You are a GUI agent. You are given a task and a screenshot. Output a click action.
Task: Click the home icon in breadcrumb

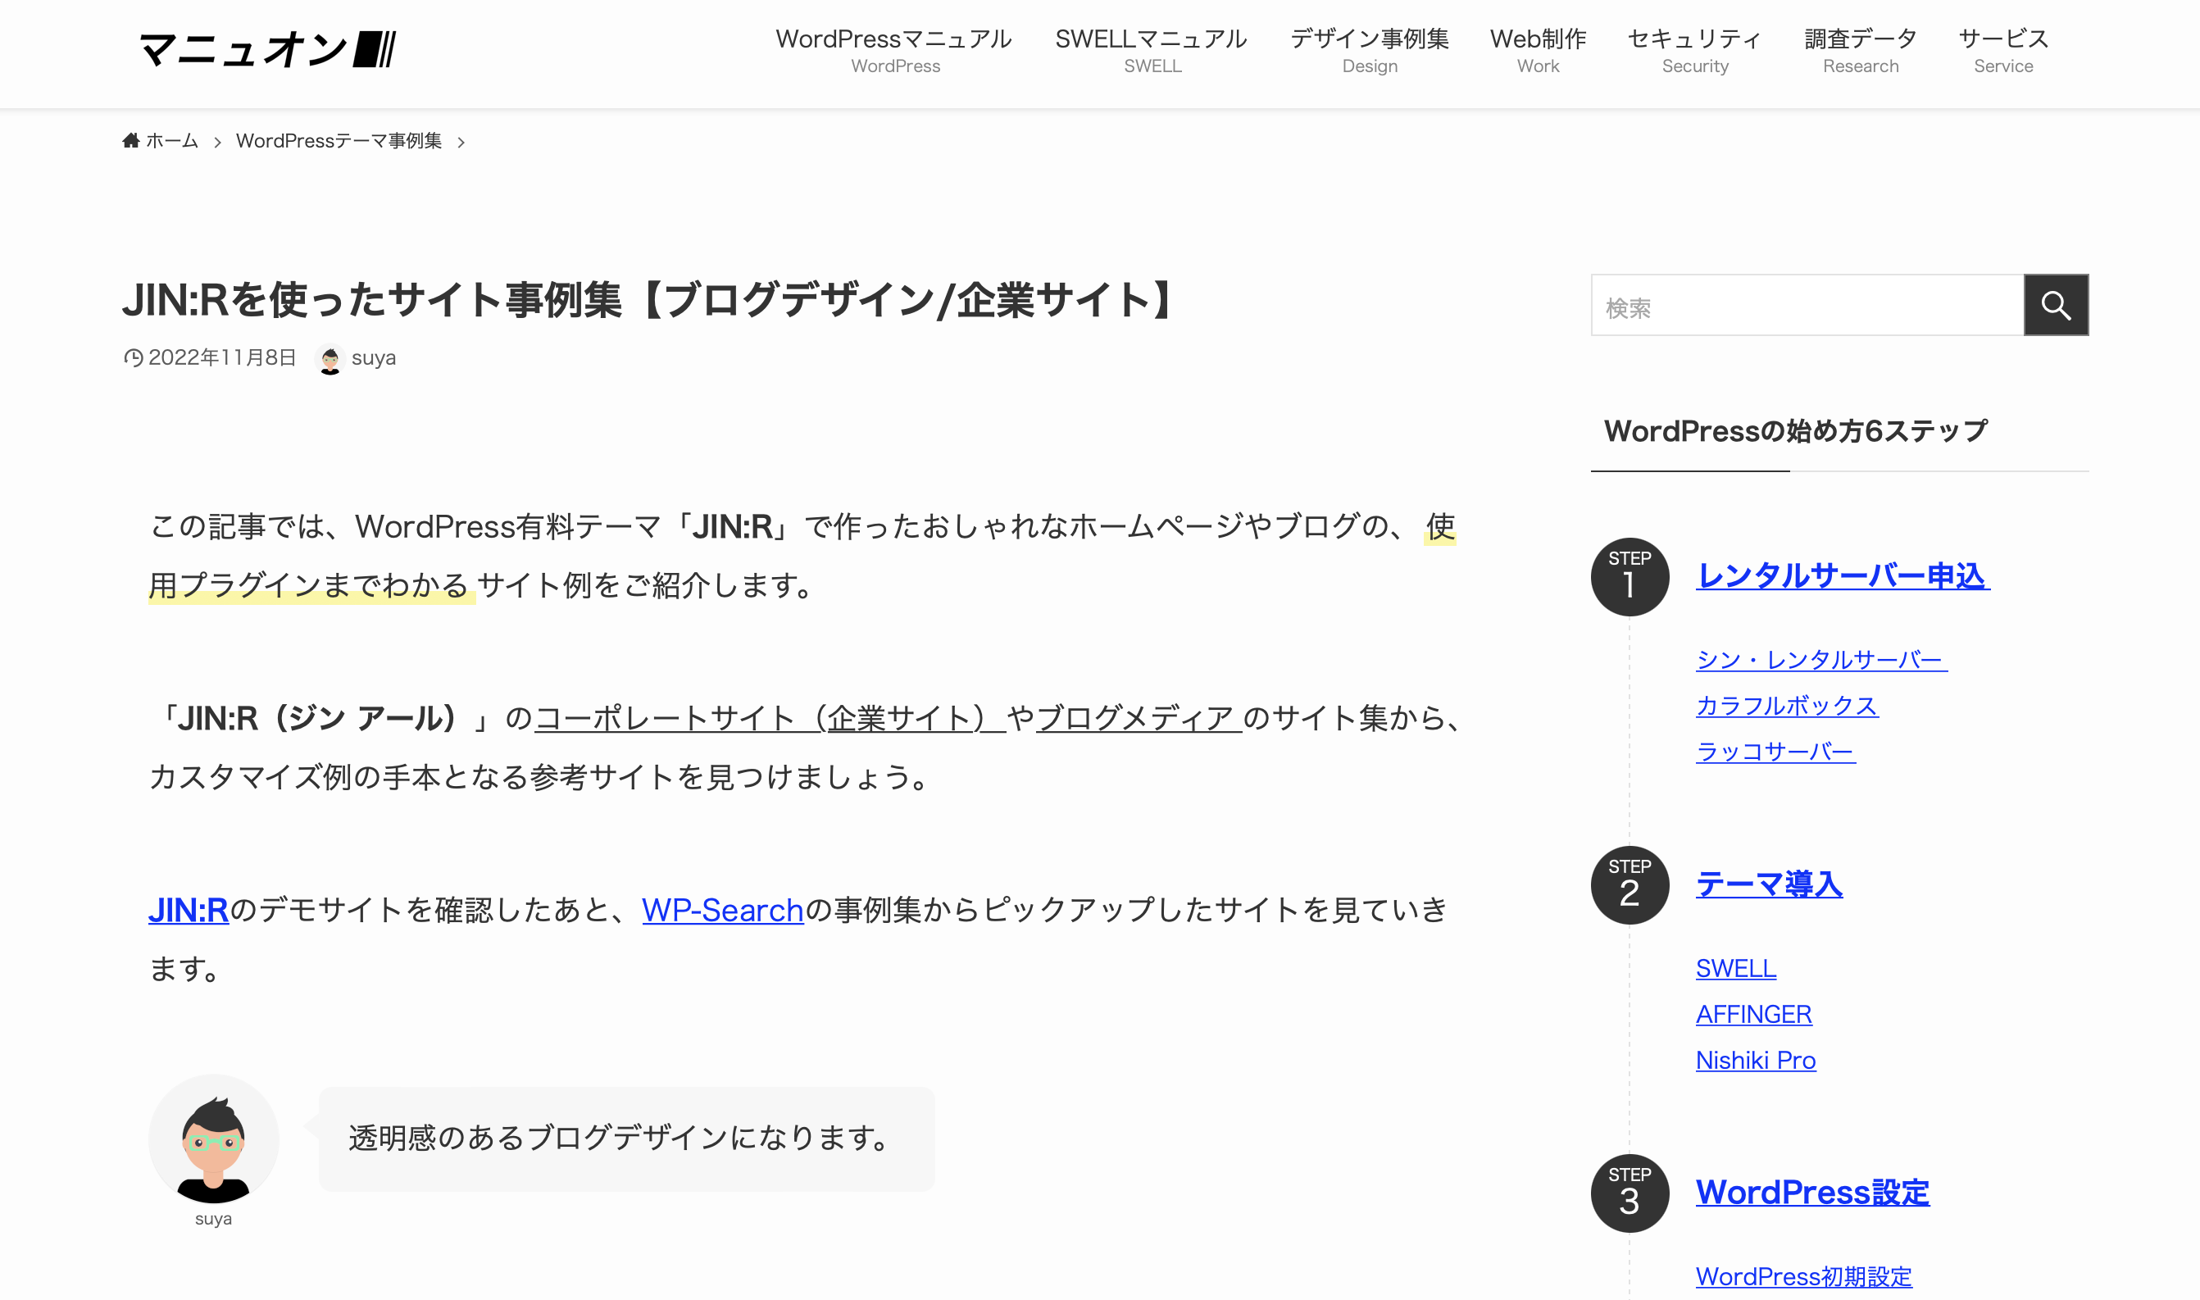click(x=131, y=140)
